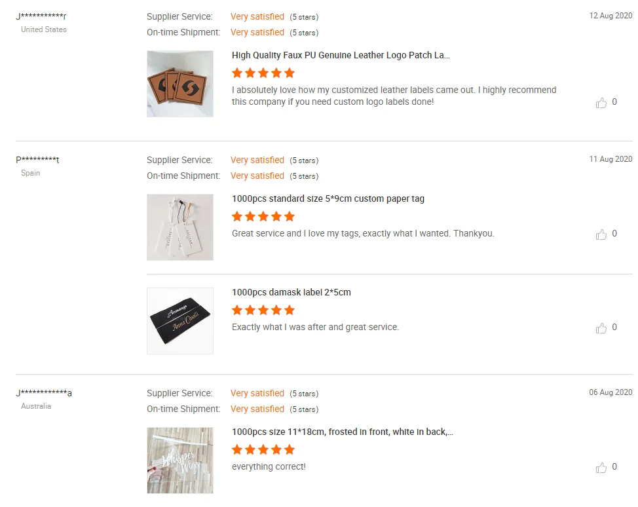Click the stars on the damask label review

tap(263, 310)
